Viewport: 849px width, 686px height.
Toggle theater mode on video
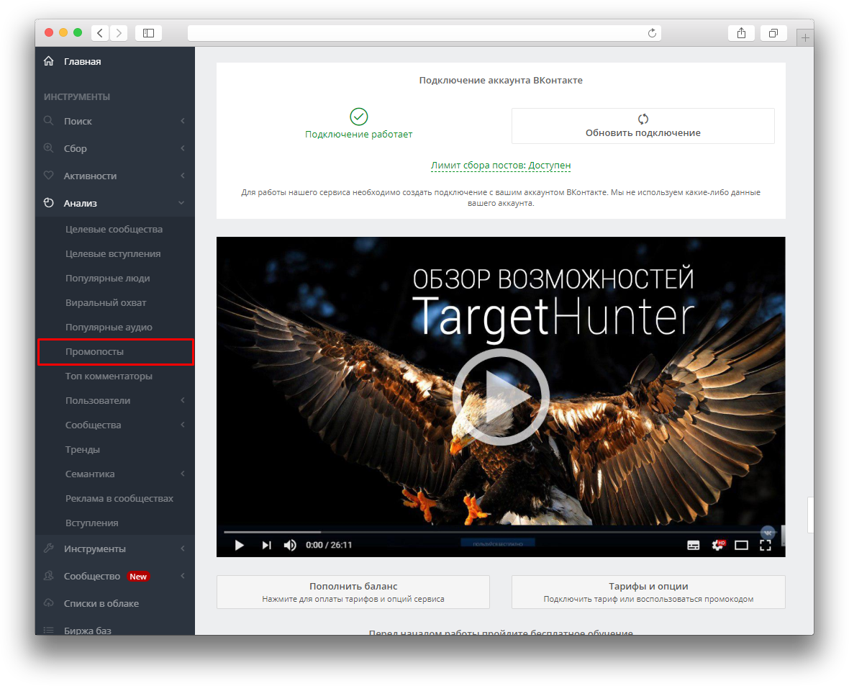[x=741, y=545]
